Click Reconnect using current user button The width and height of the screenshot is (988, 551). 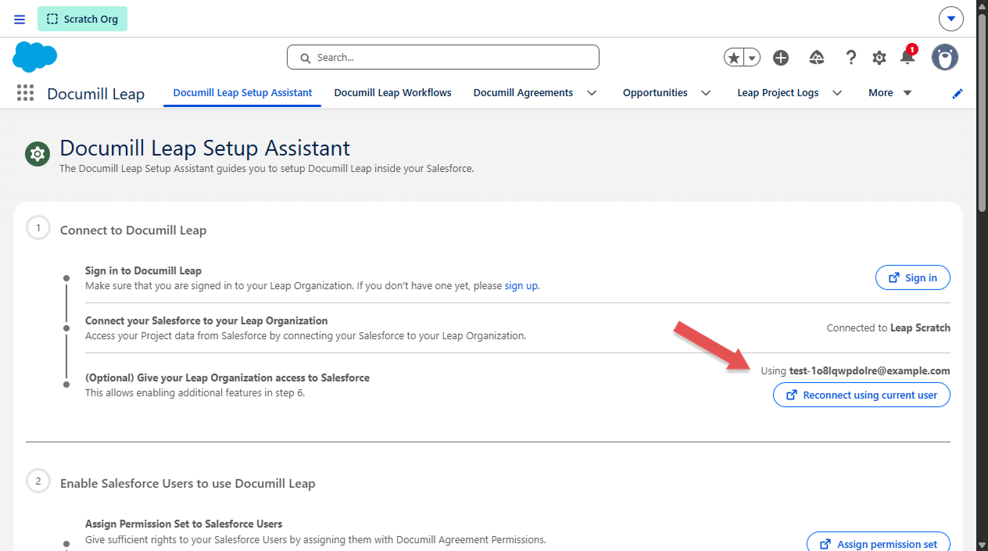tap(861, 395)
